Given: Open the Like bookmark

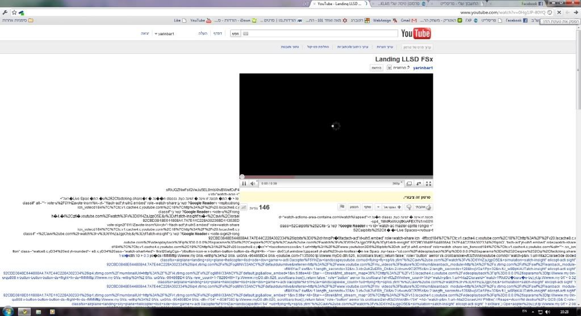Looking at the screenshot, I should coord(180,20).
